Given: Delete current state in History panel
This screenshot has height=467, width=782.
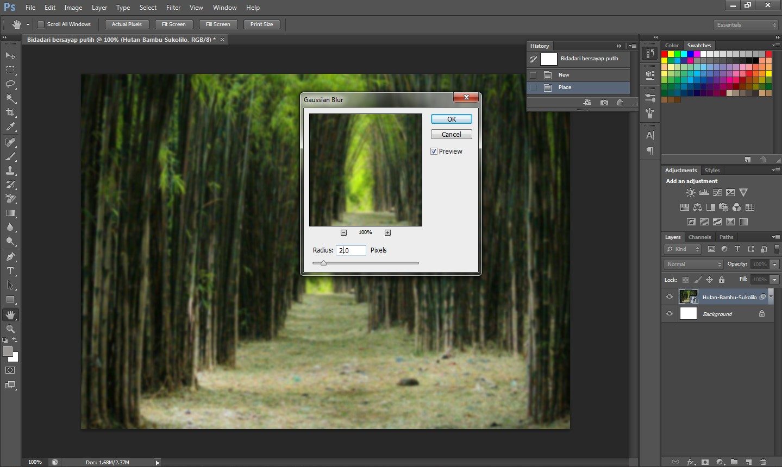Looking at the screenshot, I should [620, 103].
